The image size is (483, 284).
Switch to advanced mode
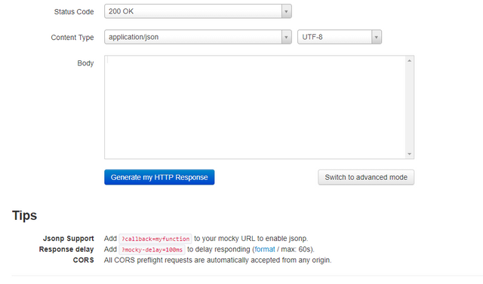[366, 177]
